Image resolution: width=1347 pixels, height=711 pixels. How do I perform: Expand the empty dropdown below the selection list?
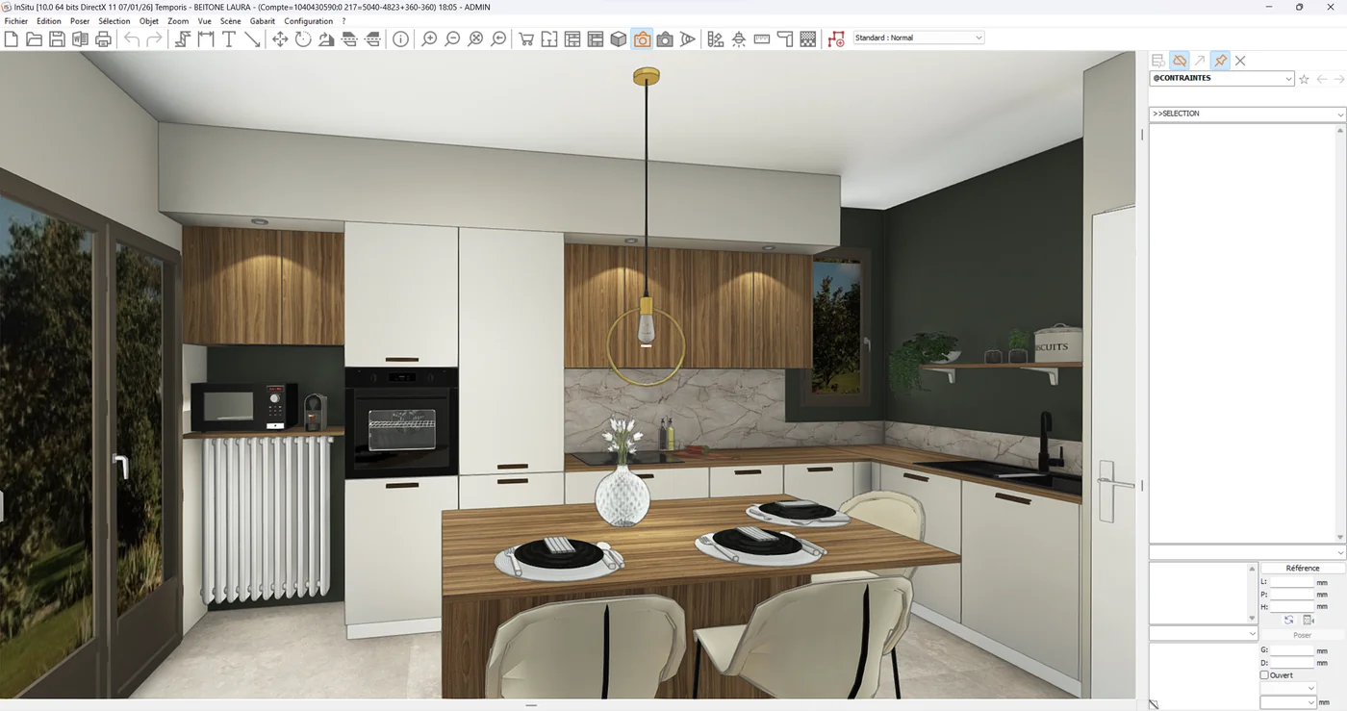click(1247, 552)
